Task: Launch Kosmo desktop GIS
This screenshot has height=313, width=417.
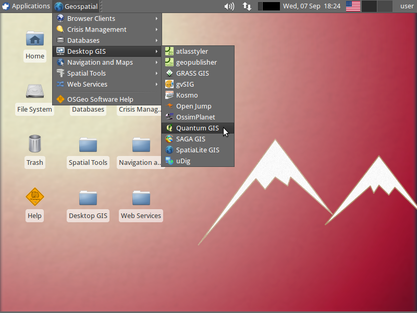Action: [x=198, y=95]
